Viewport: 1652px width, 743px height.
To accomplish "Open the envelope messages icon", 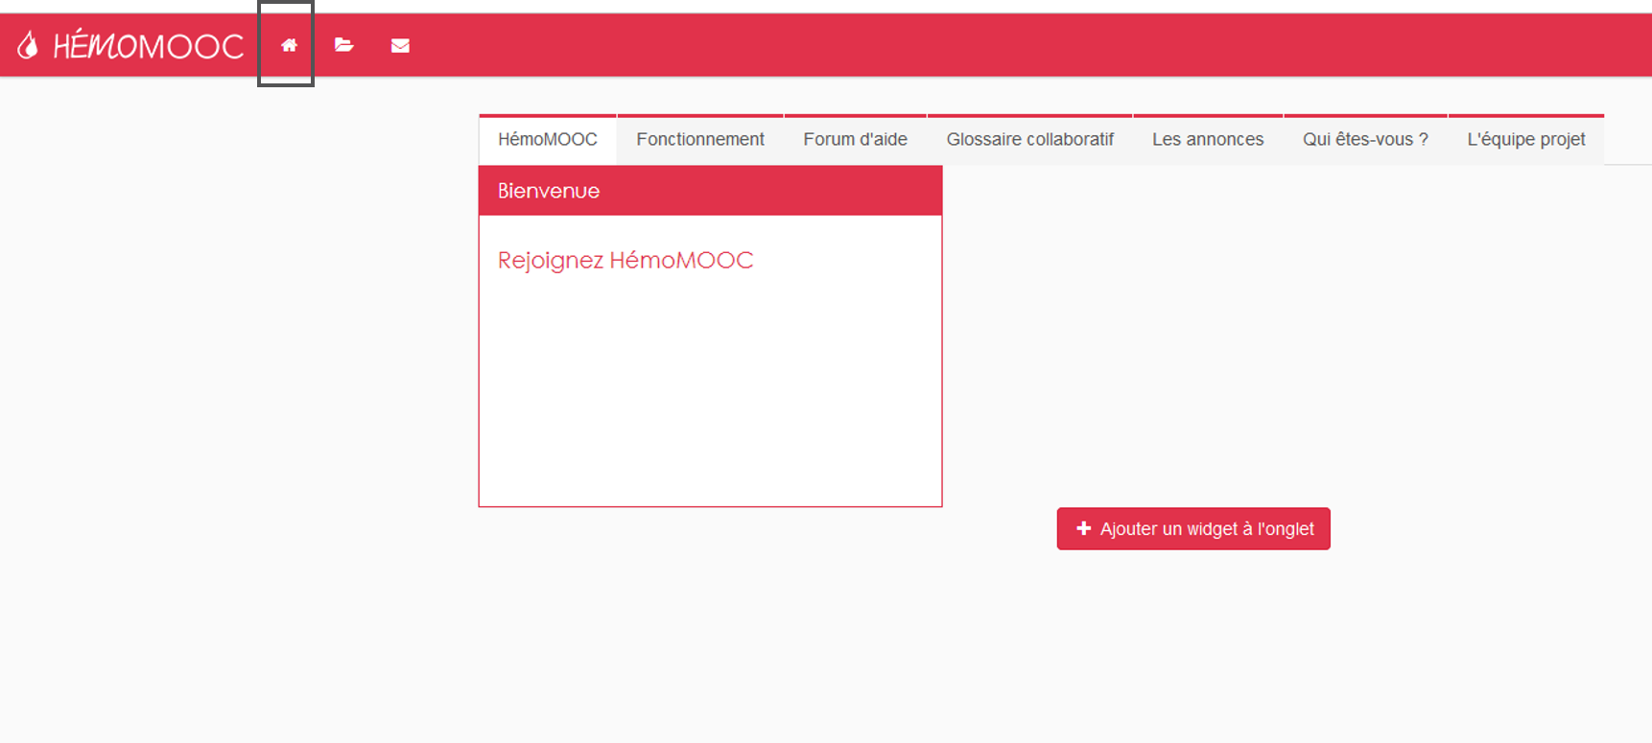I will [x=400, y=45].
